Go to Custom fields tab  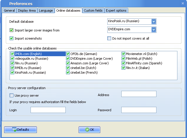[93, 10]
